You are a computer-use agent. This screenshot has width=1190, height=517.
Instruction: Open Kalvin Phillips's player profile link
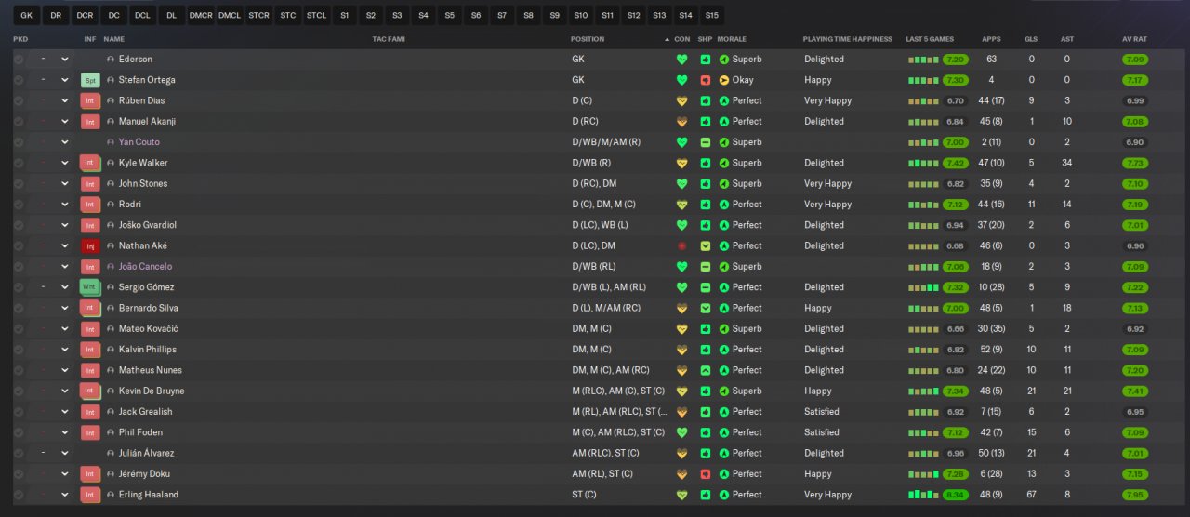[x=148, y=350]
